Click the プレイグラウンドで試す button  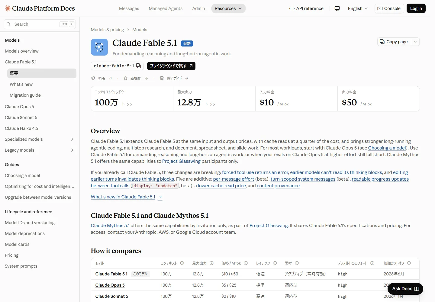171,66
